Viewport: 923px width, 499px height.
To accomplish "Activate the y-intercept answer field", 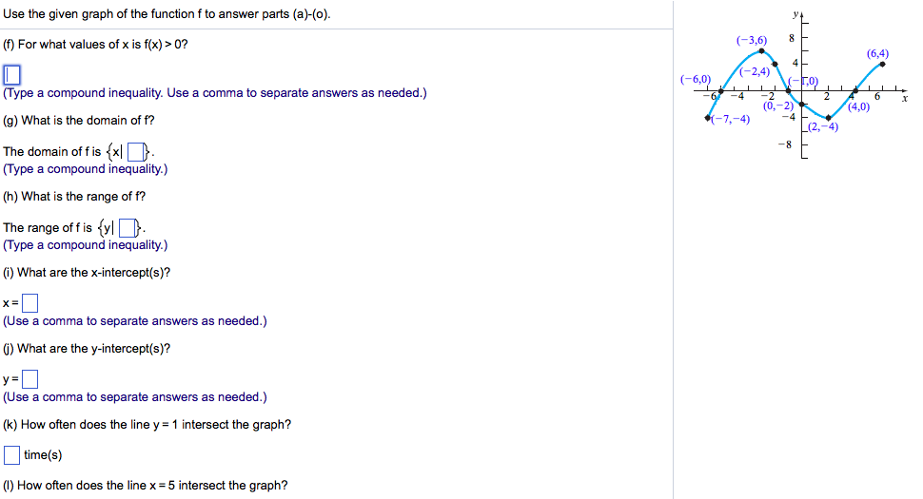I will [x=29, y=379].
